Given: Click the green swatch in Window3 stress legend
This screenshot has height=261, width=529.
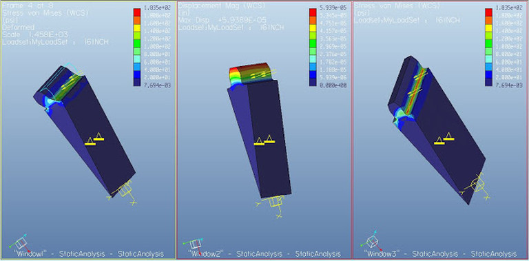Looking at the screenshot, I should point(488,43).
